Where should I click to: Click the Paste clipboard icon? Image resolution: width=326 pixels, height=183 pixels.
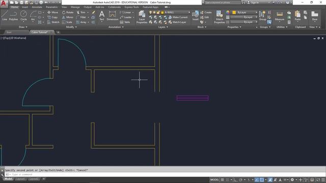(x=297, y=16)
